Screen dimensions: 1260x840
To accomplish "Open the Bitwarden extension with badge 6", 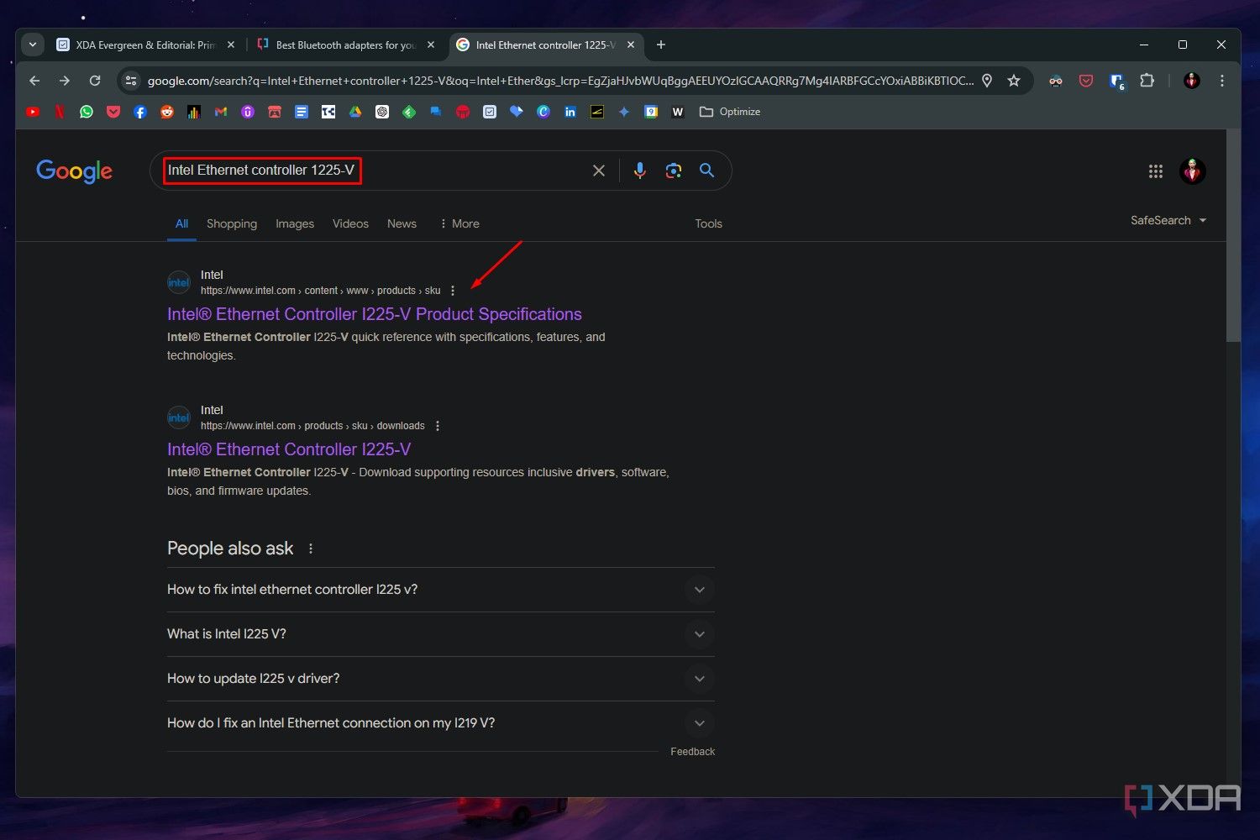I will pyautogui.click(x=1116, y=81).
